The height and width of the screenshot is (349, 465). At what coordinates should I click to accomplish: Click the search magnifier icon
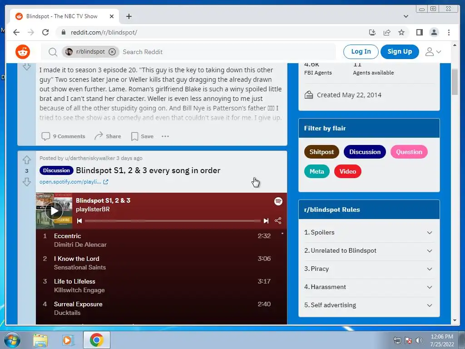coord(53,52)
